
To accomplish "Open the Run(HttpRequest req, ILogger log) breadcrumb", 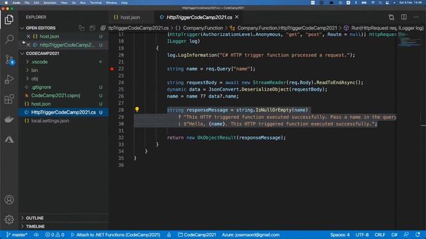I will coord(383,28).
